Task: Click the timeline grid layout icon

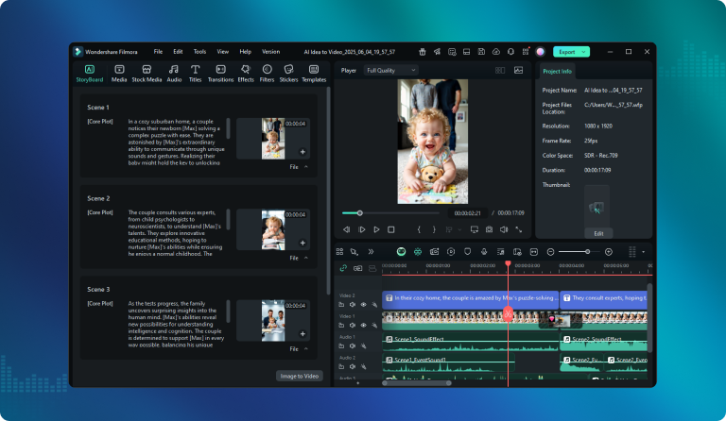Action: [339, 252]
